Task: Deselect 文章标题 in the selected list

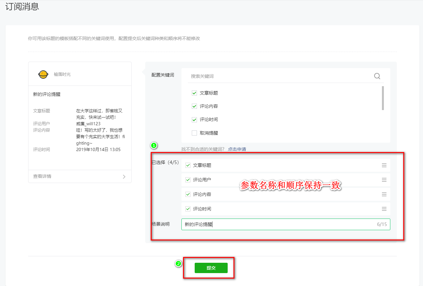Action: click(188, 165)
